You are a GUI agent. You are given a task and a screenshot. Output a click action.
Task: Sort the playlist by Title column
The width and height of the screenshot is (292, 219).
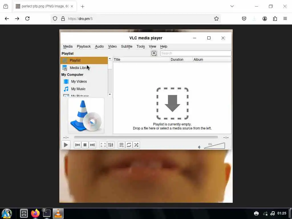(141, 60)
